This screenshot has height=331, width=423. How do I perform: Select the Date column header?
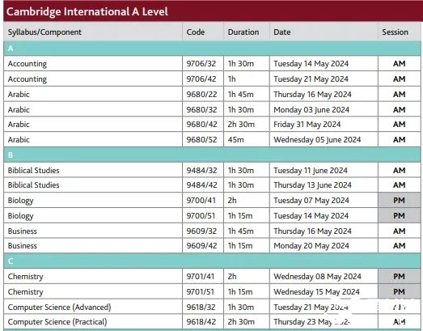tap(282, 32)
